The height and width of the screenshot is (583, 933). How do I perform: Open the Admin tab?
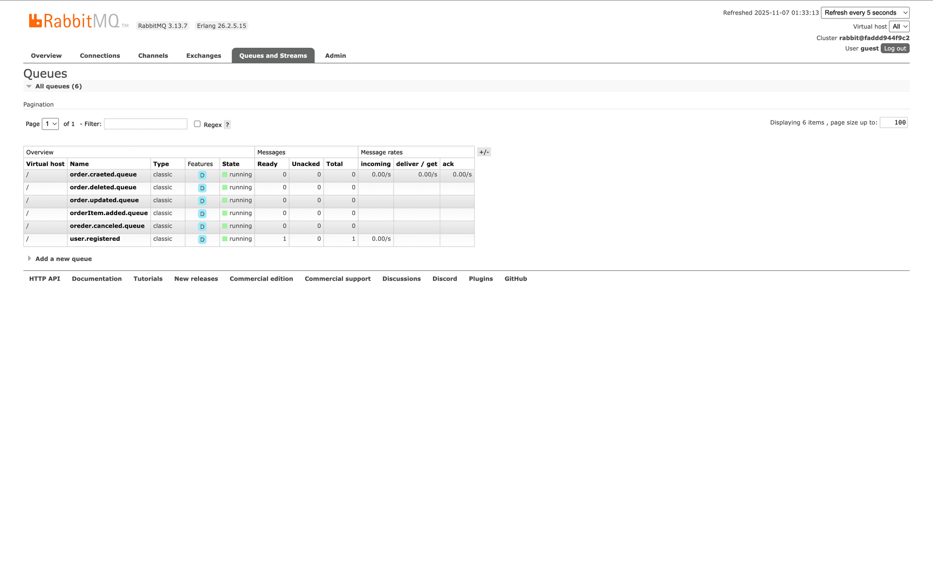pyautogui.click(x=335, y=55)
